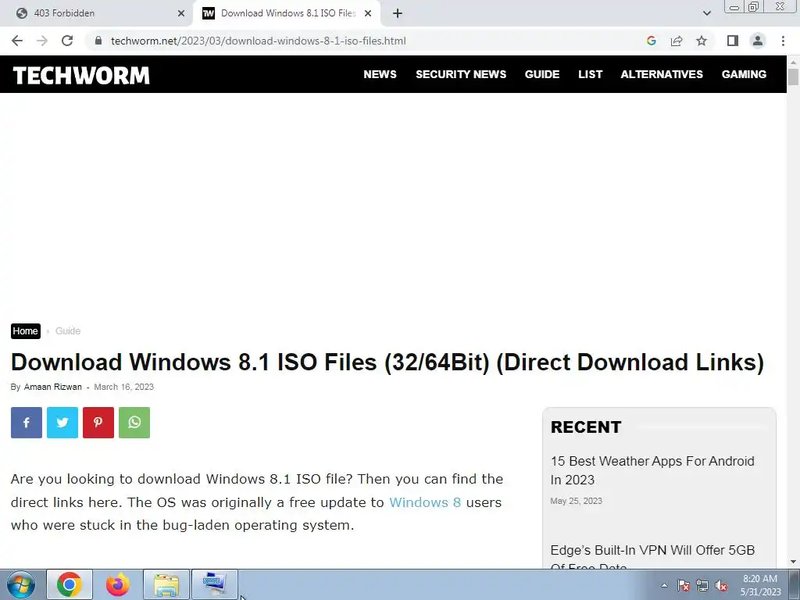Viewport: 800px width, 600px height.
Task: Open the Chrome profile avatar
Action: (758, 41)
